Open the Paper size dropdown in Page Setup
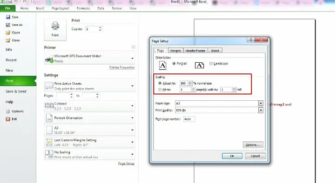Viewport: 335px width, 183px height. coord(261,104)
